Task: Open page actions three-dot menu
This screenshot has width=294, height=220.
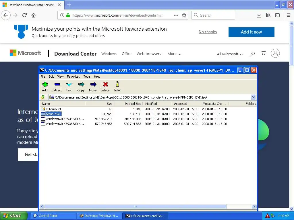Action: (176, 15)
